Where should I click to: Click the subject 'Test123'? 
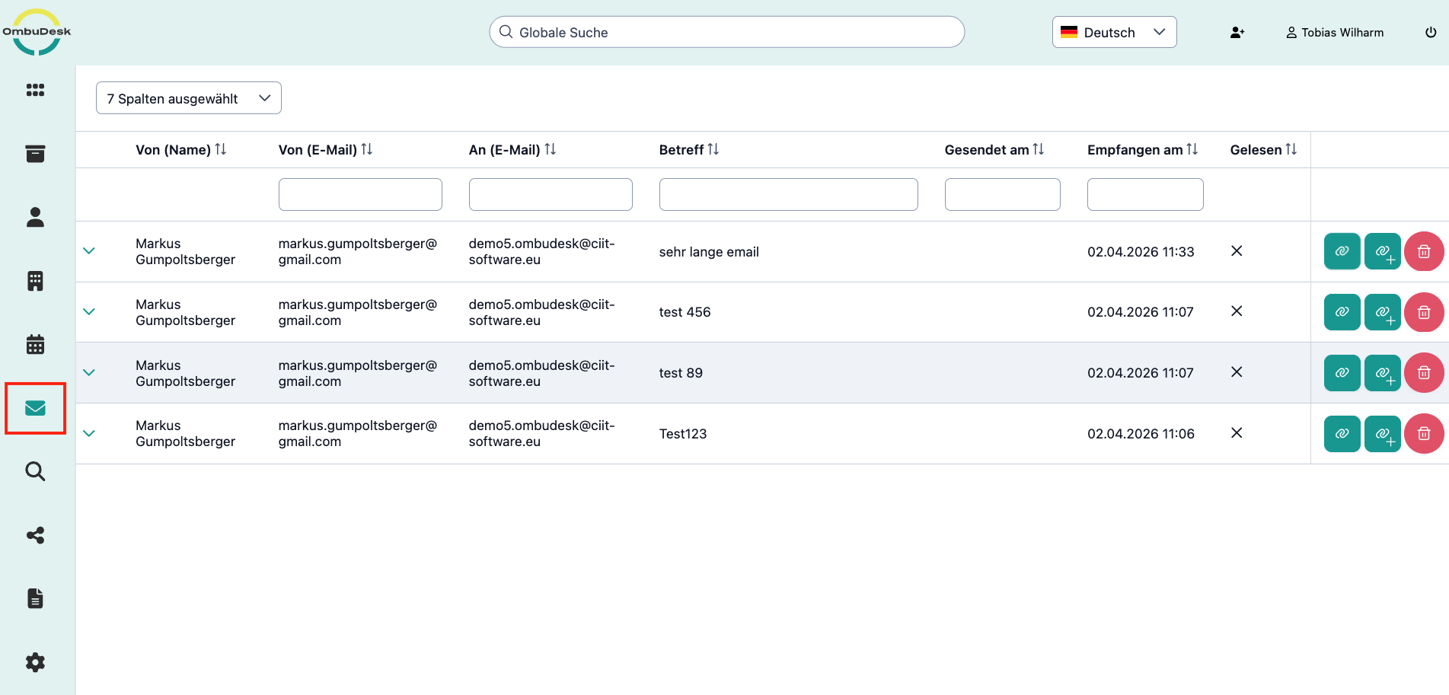[683, 434]
